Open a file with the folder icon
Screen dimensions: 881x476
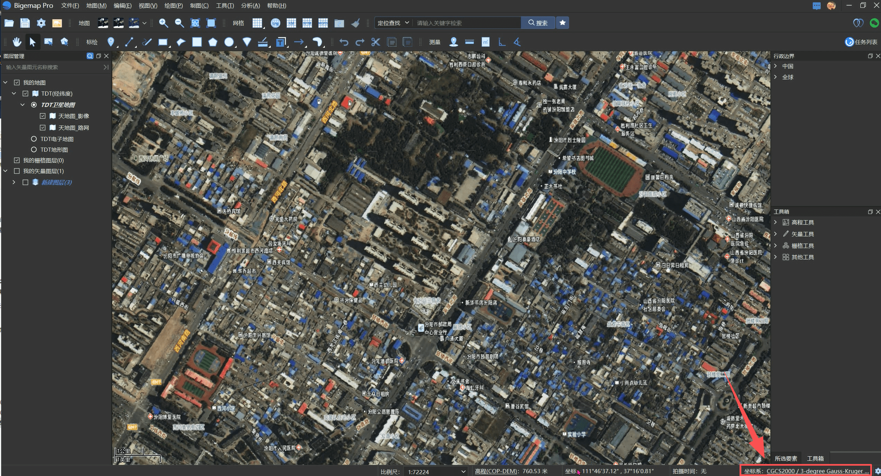click(9, 23)
